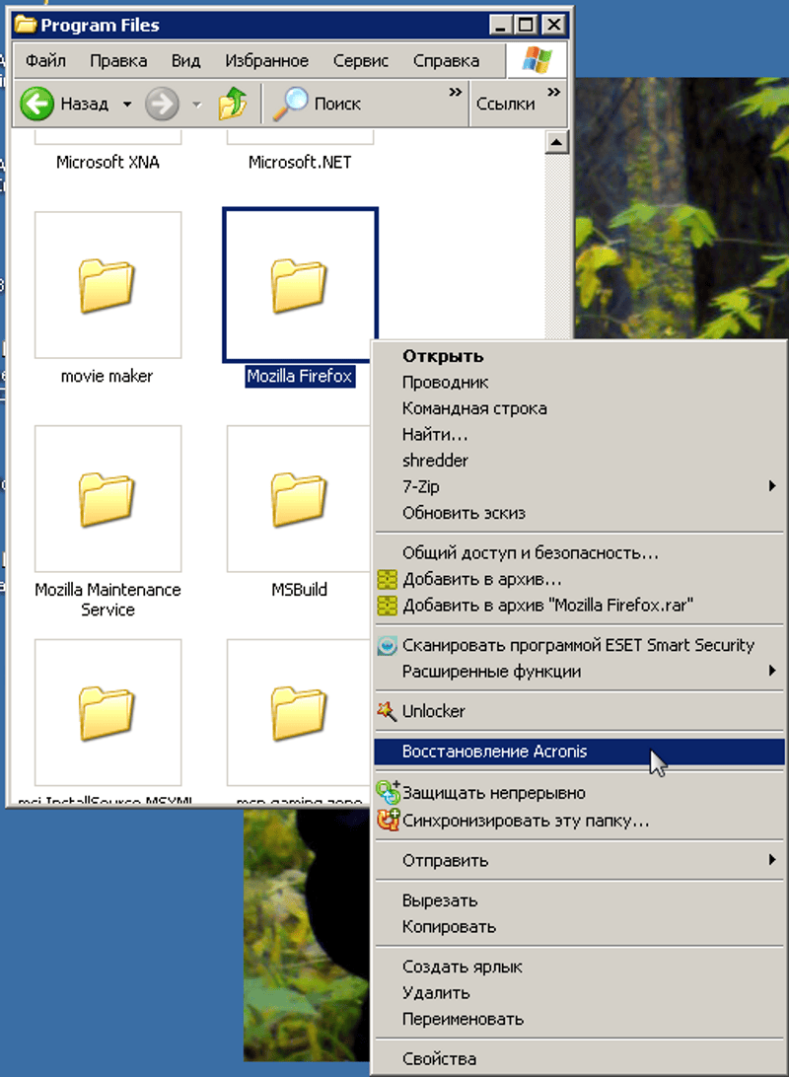
Task: Click the Назад text button
Action: pyautogui.click(x=85, y=104)
